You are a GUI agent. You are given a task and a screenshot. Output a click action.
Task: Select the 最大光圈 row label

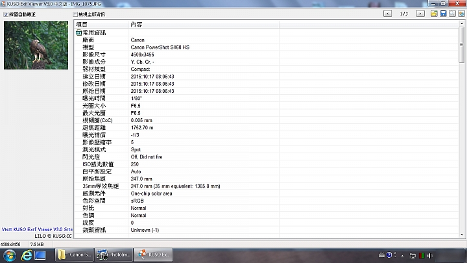(x=94, y=113)
